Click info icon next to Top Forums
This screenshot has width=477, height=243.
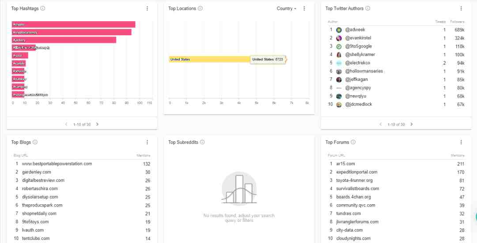pyautogui.click(x=353, y=142)
